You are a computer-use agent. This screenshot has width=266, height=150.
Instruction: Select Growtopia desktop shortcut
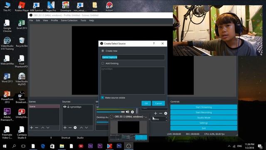pos(66,7)
